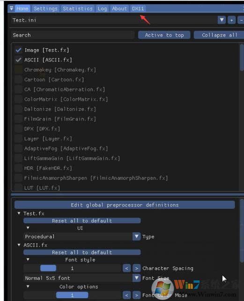Switch to the Settings tab
Image resolution: width=244 pixels, height=301 pixels.
click(45, 8)
